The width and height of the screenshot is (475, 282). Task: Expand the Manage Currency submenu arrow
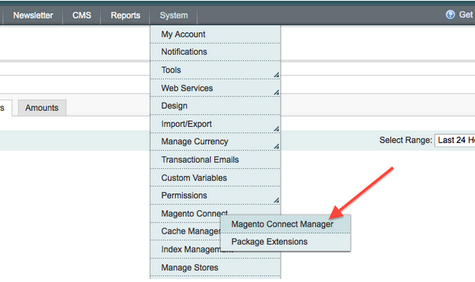click(x=276, y=146)
